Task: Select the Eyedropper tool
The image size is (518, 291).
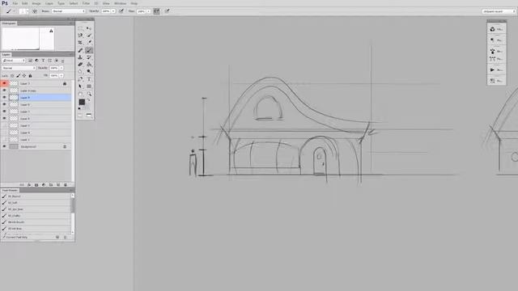Action: (89, 43)
